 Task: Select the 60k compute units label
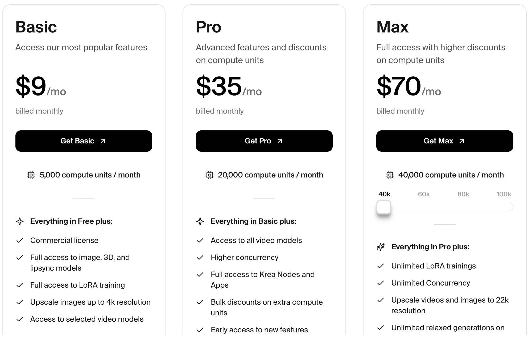(x=424, y=194)
